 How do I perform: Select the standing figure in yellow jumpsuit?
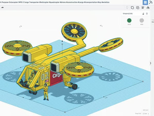[46, 92]
